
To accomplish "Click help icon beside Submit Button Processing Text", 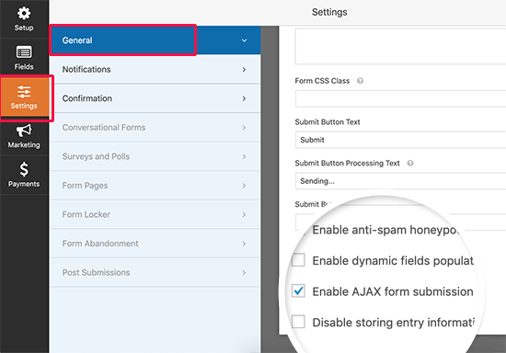I will click(x=410, y=163).
